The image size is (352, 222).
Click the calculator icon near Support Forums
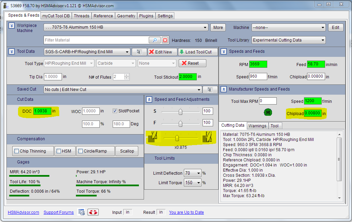coord(81,212)
